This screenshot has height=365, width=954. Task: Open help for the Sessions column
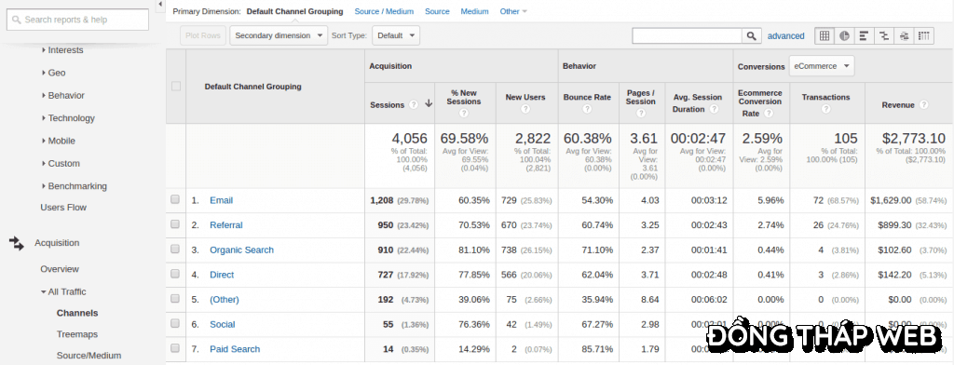(x=414, y=104)
